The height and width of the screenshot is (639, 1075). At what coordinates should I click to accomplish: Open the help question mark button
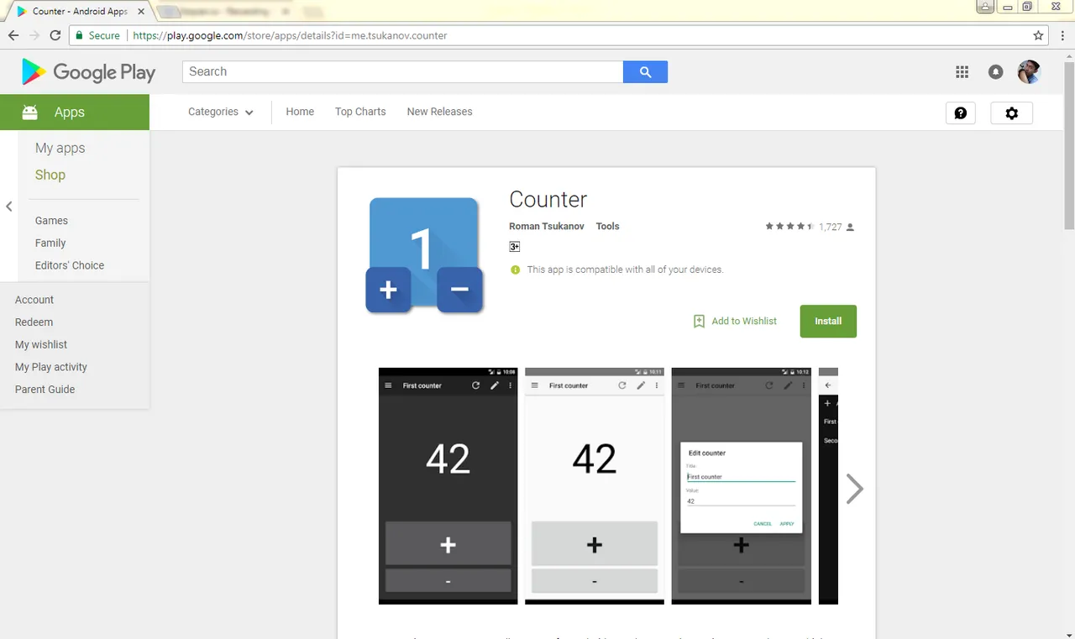point(961,113)
